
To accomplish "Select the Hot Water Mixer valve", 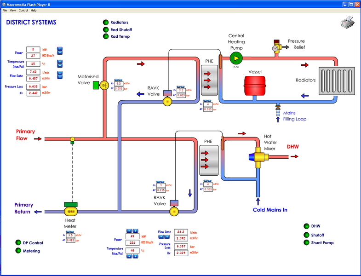I will (x=258, y=157).
